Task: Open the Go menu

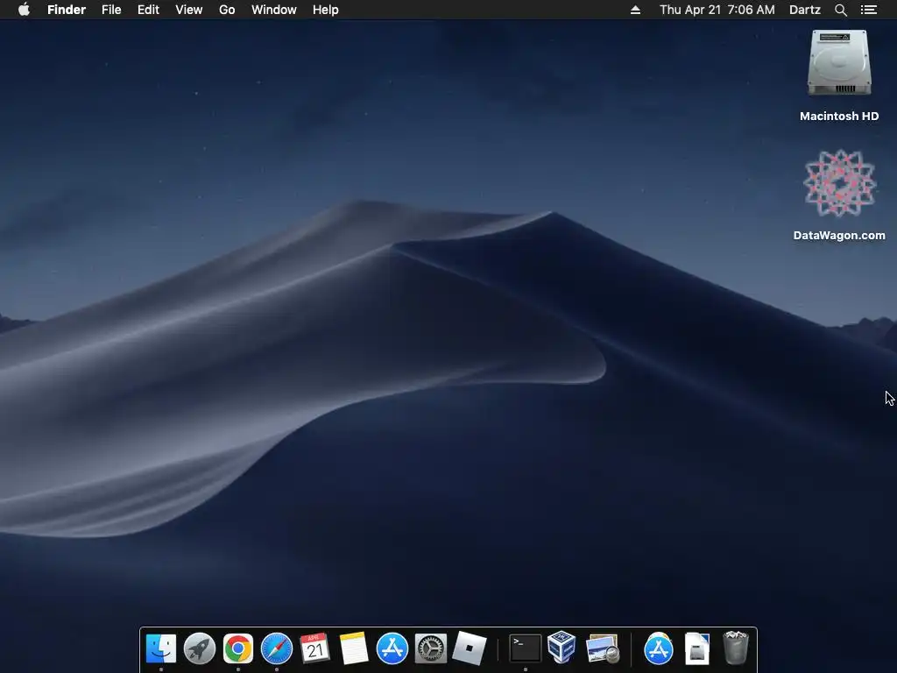Action: coord(227,10)
